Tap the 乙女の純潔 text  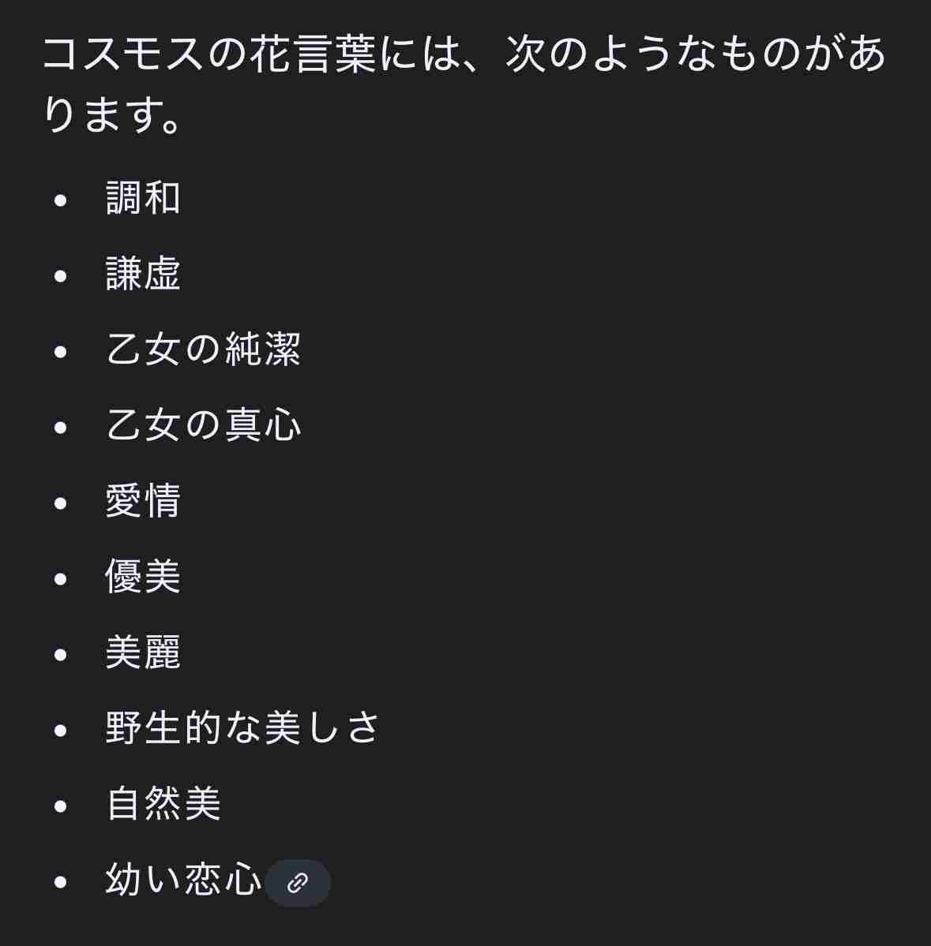pyautogui.click(x=204, y=350)
